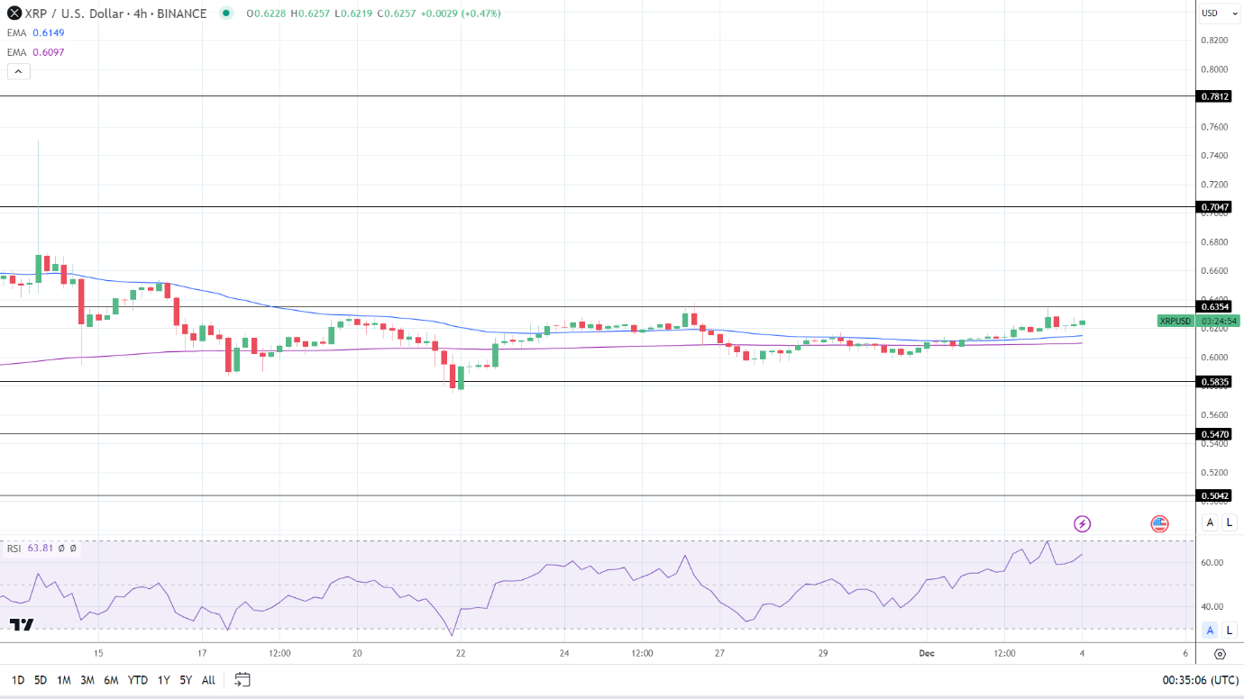This screenshot has width=1244, height=699.
Task: Click the 0.5835 price level label
Action: [x=1215, y=382]
